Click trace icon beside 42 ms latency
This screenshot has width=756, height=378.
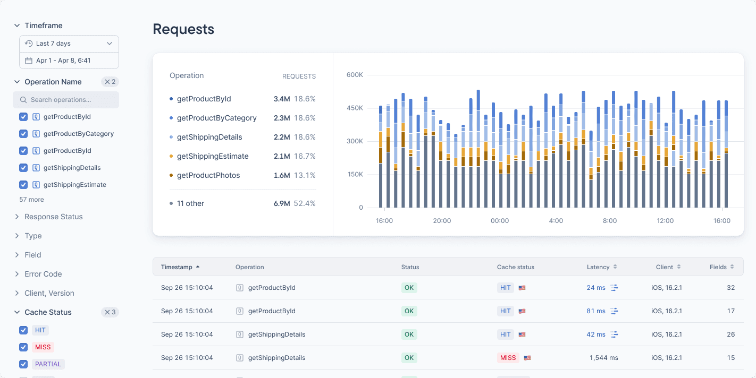pos(614,334)
